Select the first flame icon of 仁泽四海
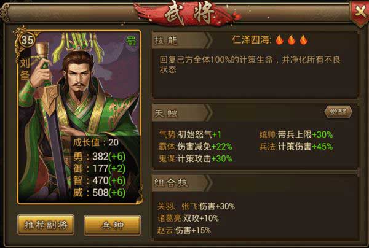 pyautogui.click(x=279, y=40)
